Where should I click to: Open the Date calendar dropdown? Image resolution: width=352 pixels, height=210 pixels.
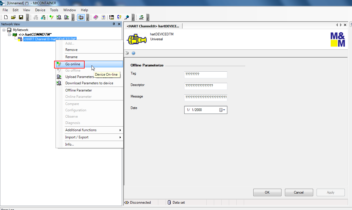coord(222,110)
